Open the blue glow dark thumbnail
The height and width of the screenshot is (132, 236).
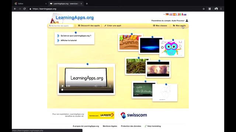[149, 45]
